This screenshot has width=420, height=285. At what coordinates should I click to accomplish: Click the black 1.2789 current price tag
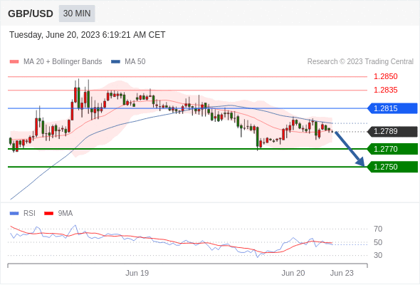click(x=392, y=131)
